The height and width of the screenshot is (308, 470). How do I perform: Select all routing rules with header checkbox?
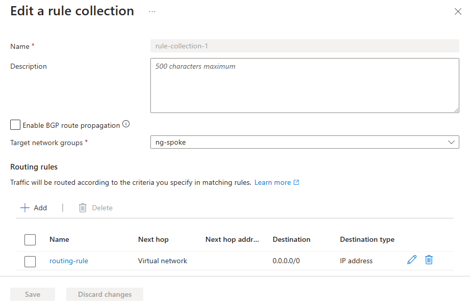pos(30,239)
